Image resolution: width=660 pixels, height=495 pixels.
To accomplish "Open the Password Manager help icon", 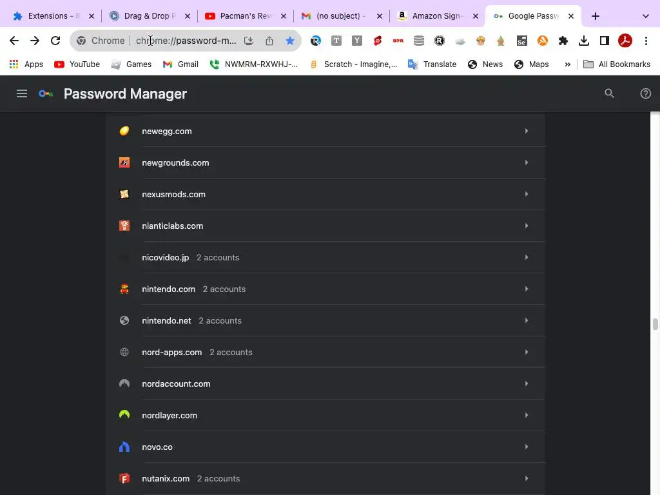I will [645, 93].
